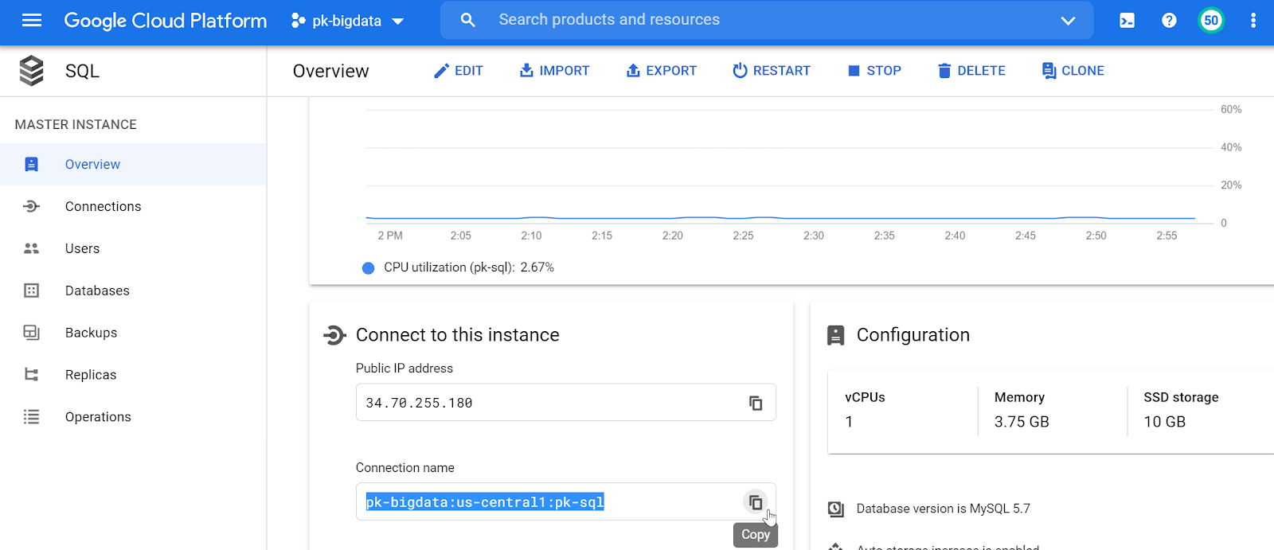This screenshot has width=1274, height=550.
Task: Click the CPU utilization chart line
Action: coord(780,217)
